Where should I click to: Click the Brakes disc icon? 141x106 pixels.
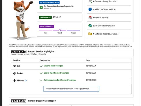(x=14, y=73)
